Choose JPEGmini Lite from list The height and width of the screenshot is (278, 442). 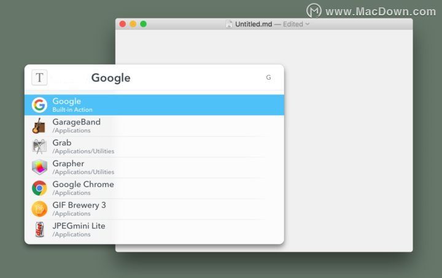click(154, 230)
